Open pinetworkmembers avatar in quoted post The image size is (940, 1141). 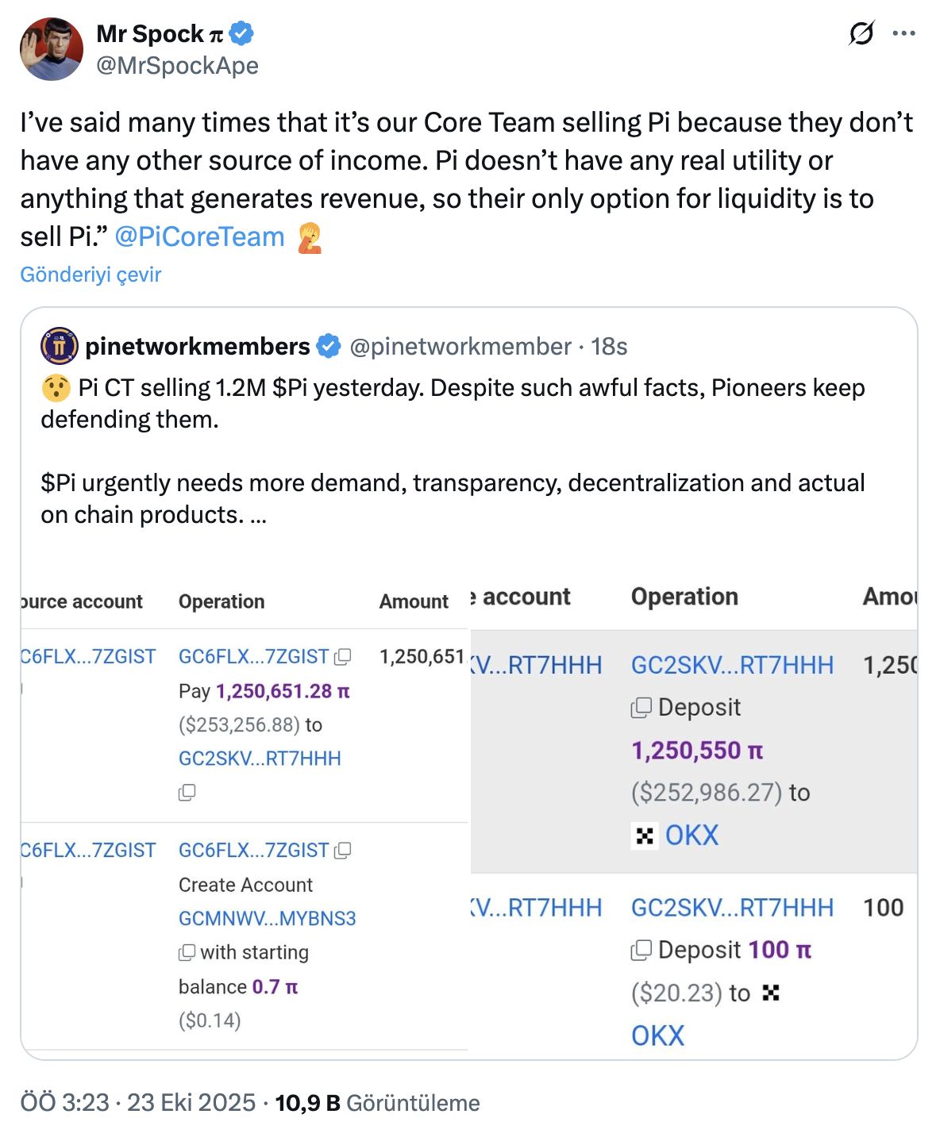(x=59, y=346)
